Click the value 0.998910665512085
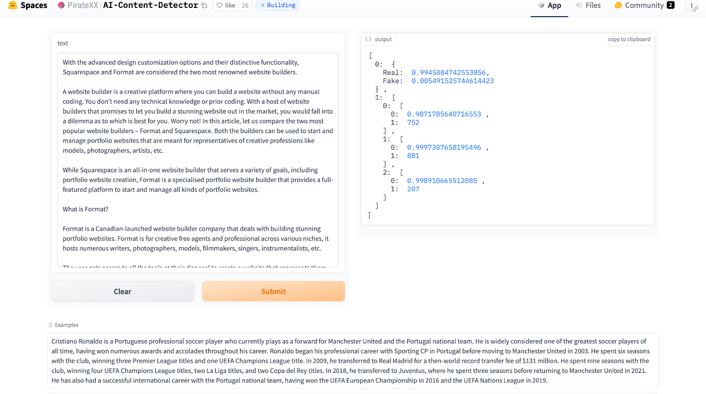706x394 pixels. coord(442,181)
